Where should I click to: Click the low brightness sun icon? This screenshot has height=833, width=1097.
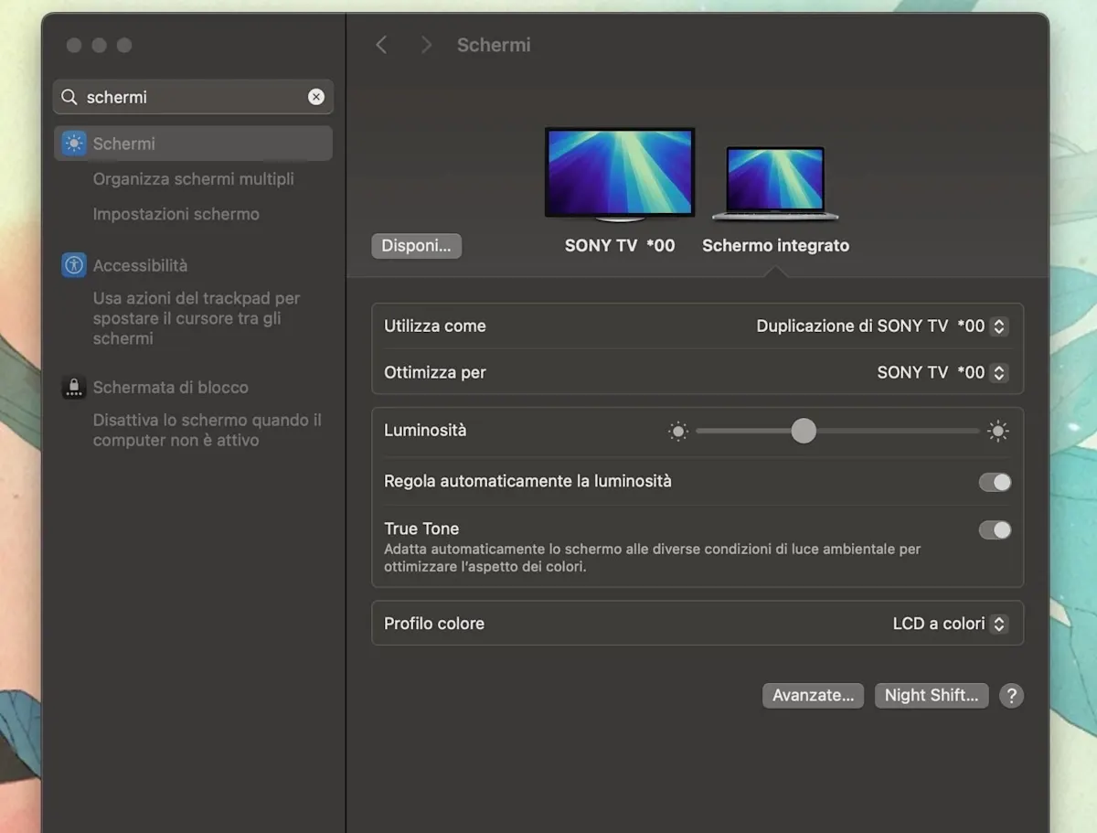pos(677,431)
